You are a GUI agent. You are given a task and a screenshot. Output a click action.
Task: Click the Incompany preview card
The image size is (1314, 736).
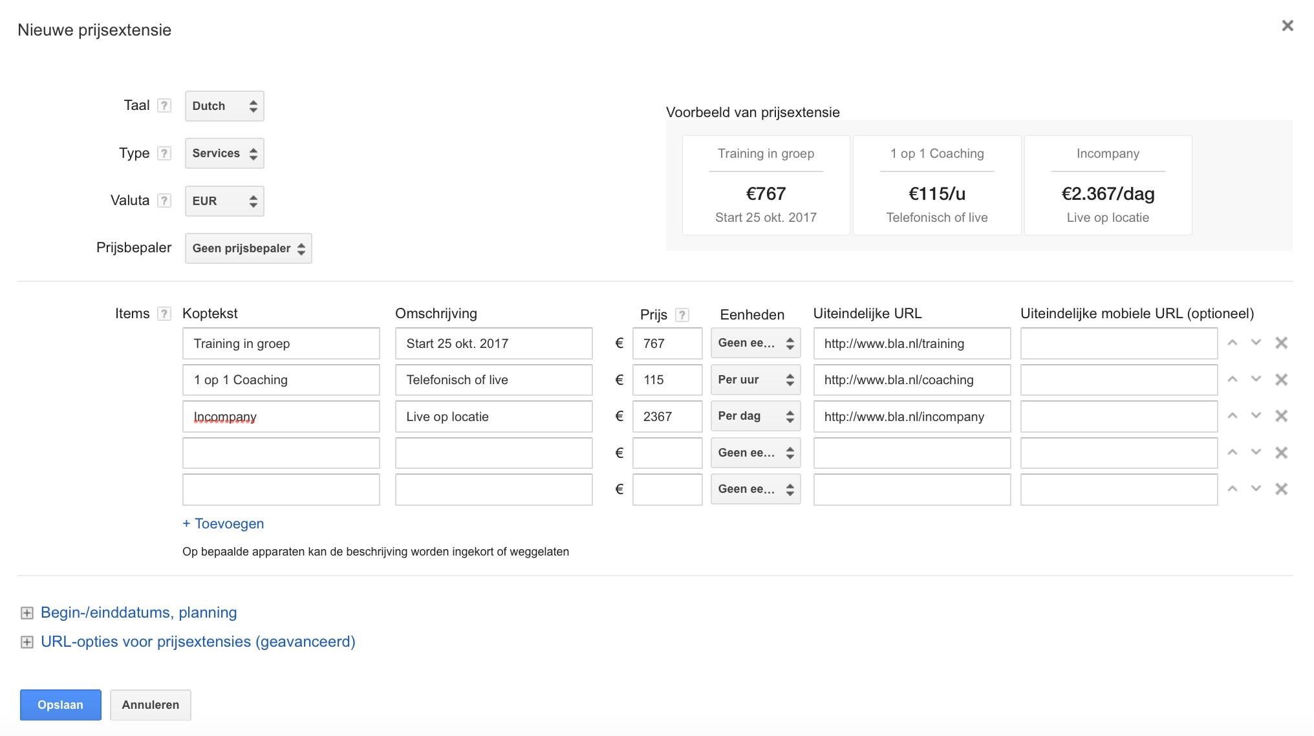click(1108, 185)
